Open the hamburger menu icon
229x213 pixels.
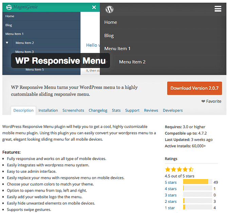tap(218, 9)
